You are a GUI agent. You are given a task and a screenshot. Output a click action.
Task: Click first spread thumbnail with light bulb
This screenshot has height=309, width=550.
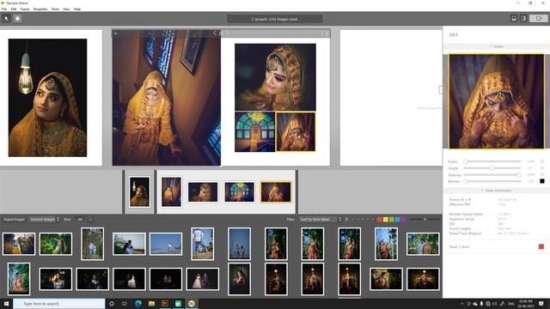coord(139,192)
